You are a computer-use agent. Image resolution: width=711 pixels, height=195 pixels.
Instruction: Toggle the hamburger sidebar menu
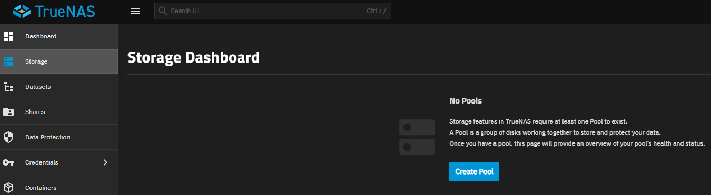(x=135, y=11)
